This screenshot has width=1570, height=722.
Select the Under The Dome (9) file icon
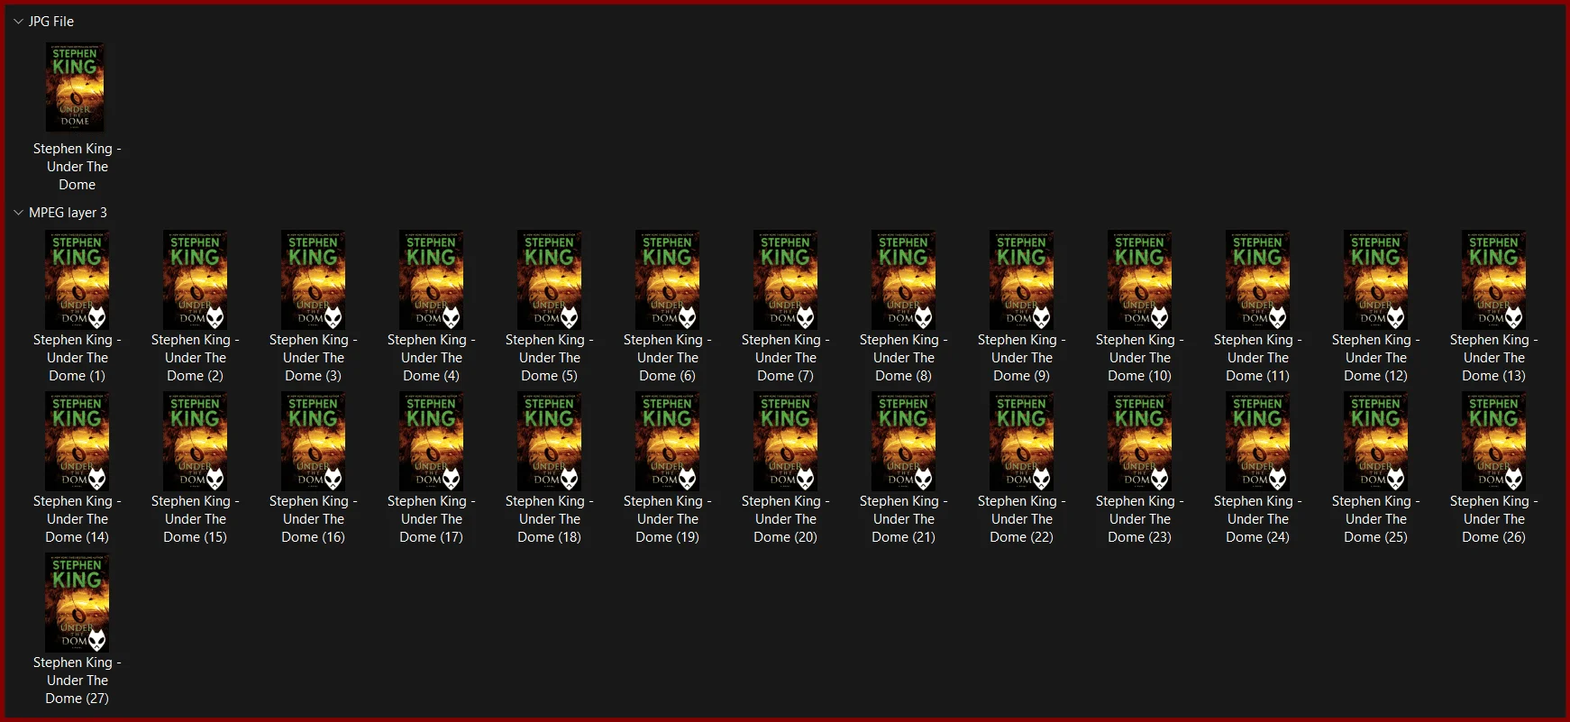(1022, 279)
